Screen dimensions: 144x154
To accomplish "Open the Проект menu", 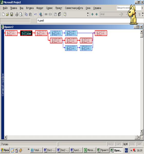I will tap(59, 8).
